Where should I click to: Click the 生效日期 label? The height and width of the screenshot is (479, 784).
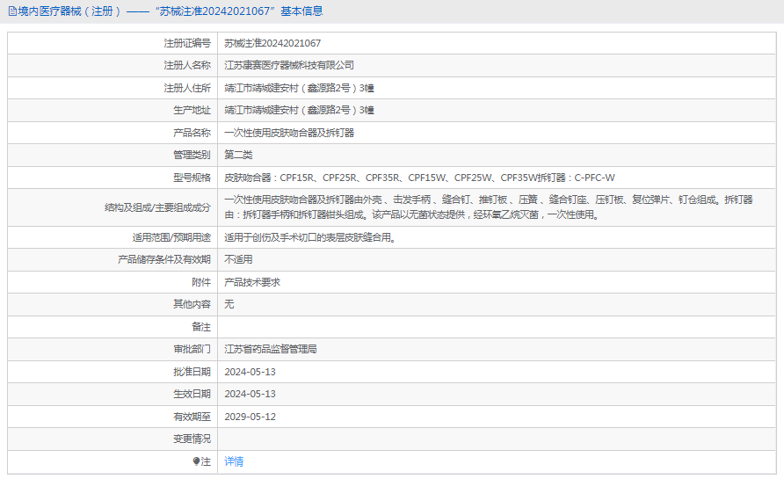[x=192, y=394]
